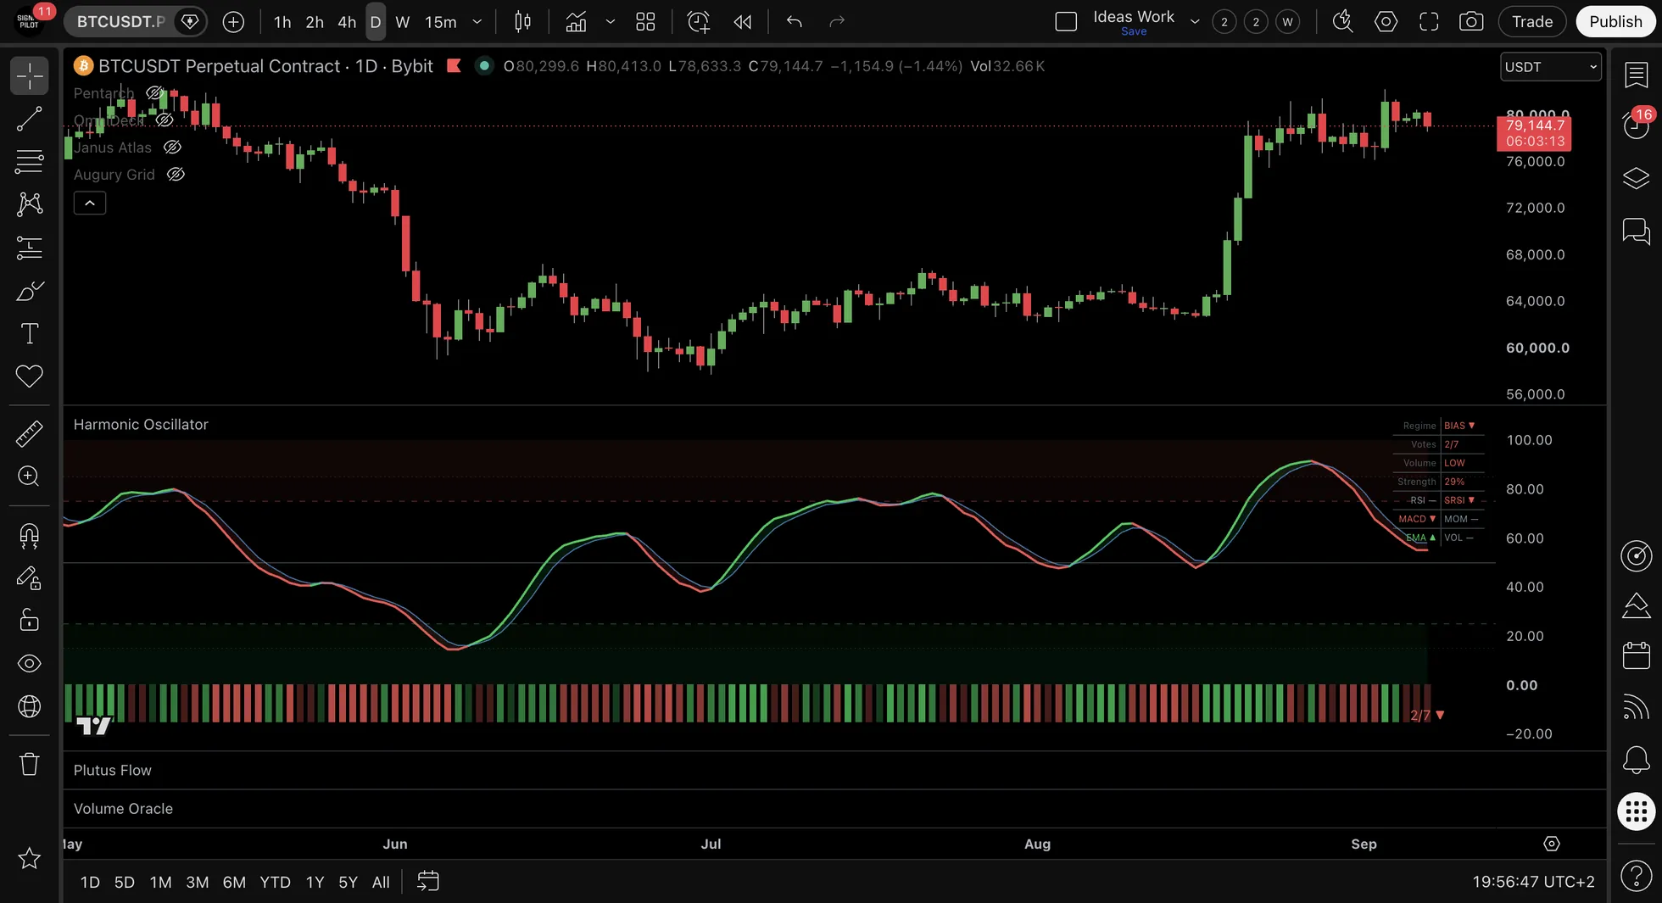Toggle visibility of Pentarch indicator
1662x903 pixels.
pyautogui.click(x=154, y=93)
